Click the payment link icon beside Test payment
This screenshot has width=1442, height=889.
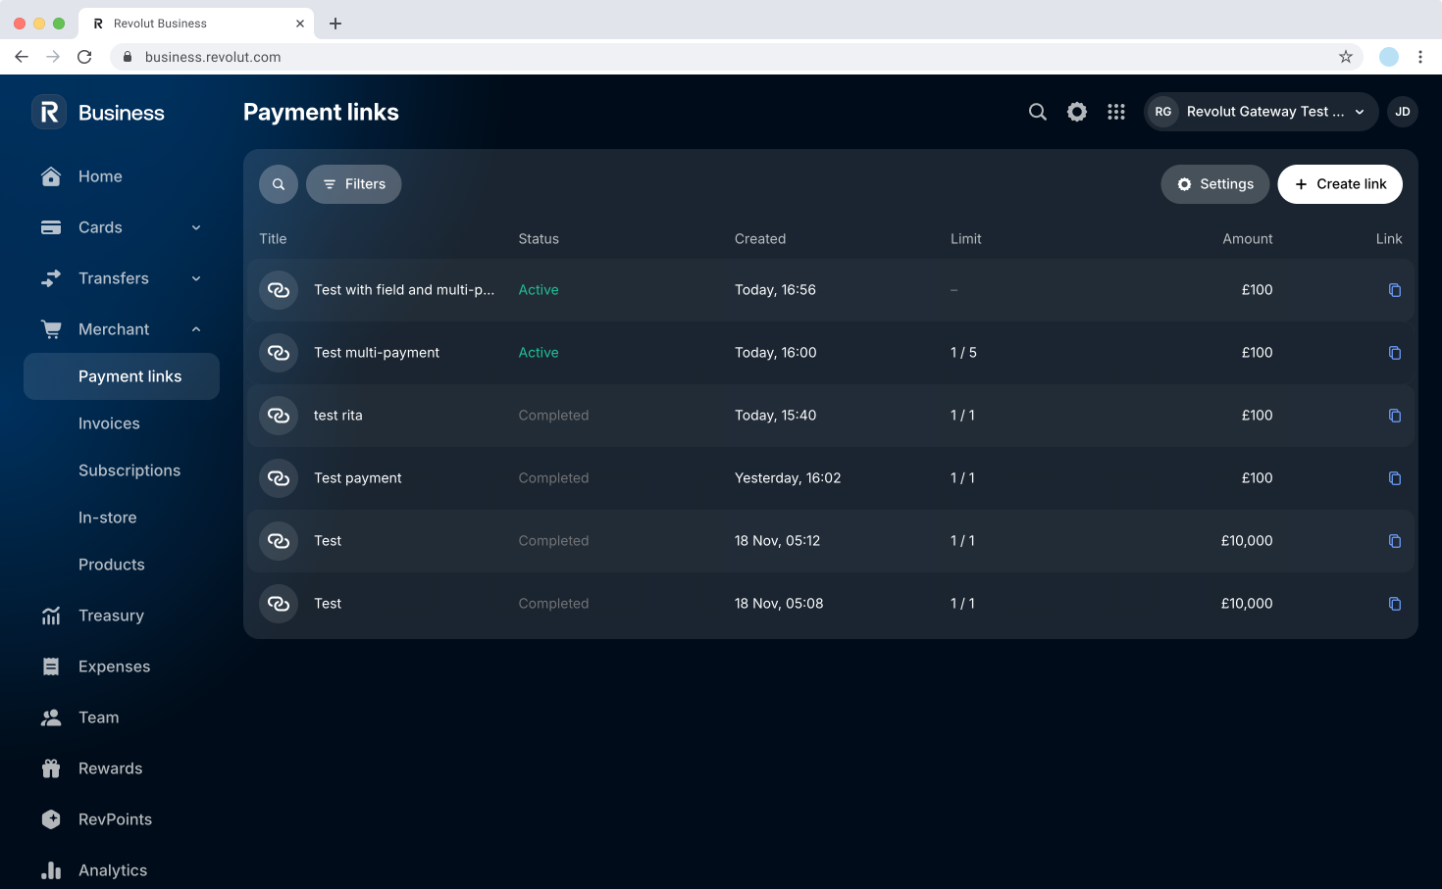pyautogui.click(x=279, y=478)
